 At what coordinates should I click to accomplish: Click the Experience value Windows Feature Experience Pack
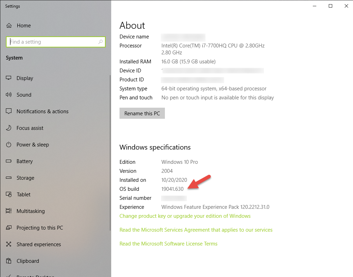215,207
